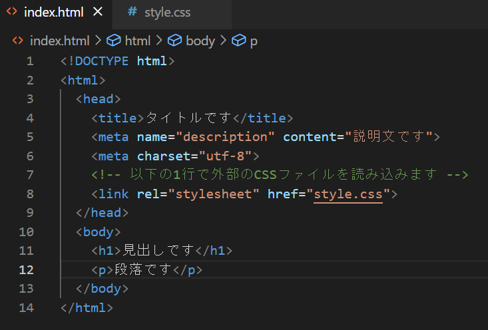Place cursor in the title text タイトルです
This screenshot has width=488, height=330.
pyautogui.click(x=188, y=118)
